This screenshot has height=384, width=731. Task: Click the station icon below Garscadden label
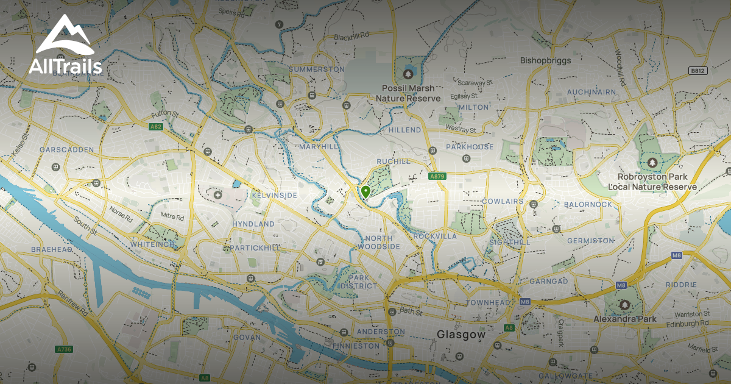coord(55,165)
